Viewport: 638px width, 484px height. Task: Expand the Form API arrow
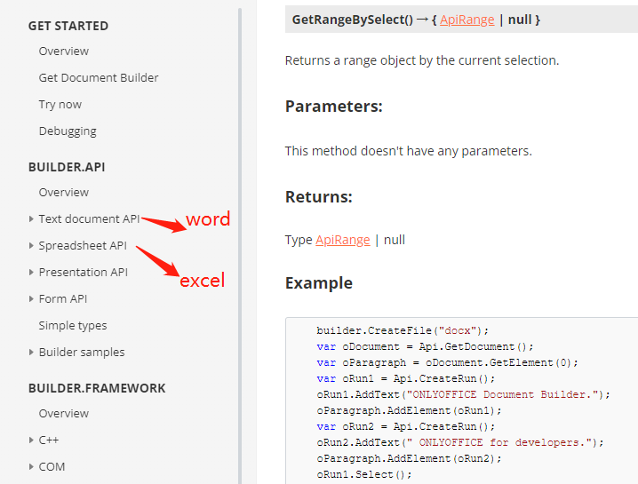(31, 298)
